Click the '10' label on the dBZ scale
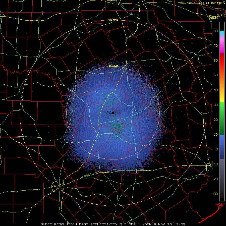 tap(216, 135)
